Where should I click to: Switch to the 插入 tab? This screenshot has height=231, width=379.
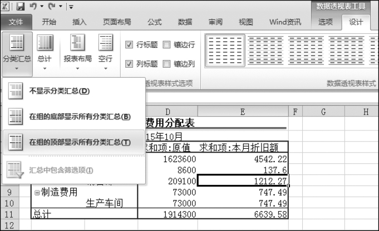[x=79, y=22]
